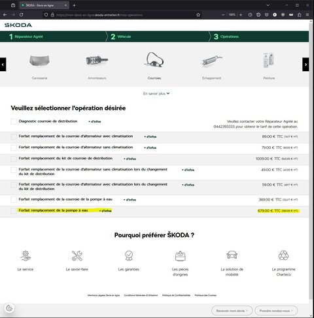The image size is (314, 318).
Task: Slide the category carousel to the left
Action: (x=3, y=65)
